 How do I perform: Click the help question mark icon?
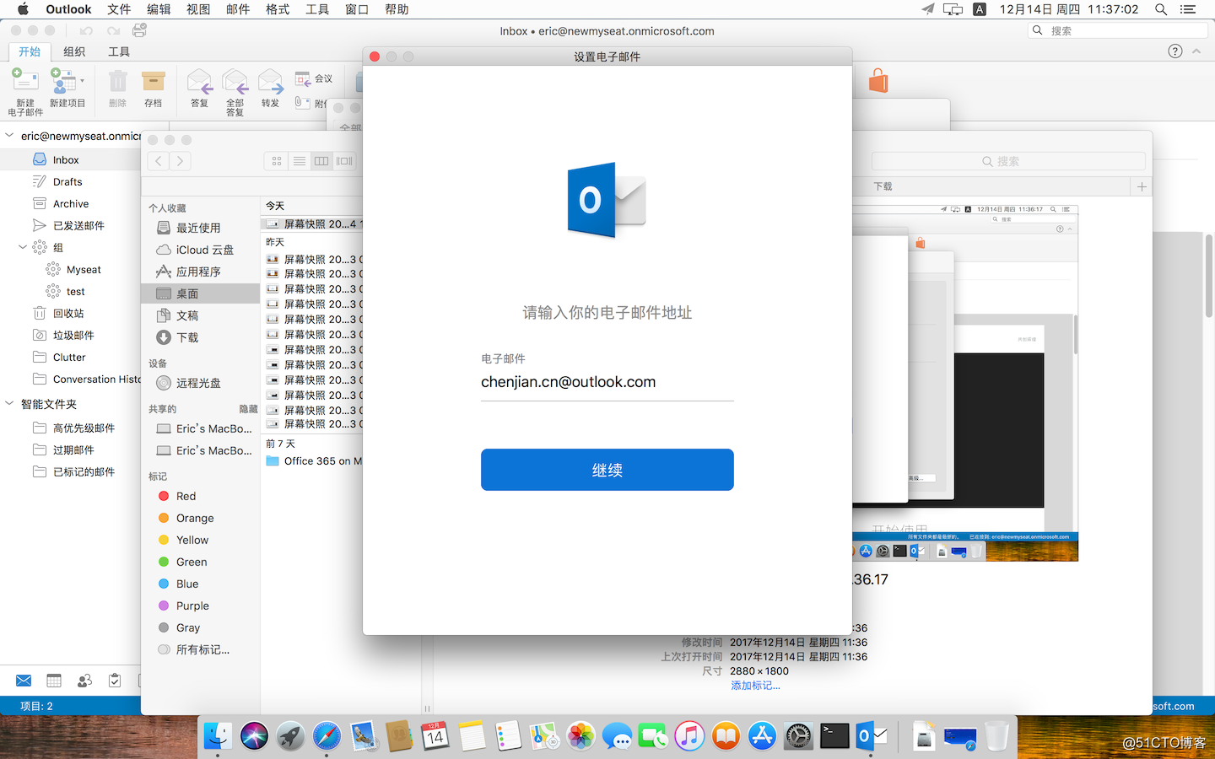point(1174,51)
